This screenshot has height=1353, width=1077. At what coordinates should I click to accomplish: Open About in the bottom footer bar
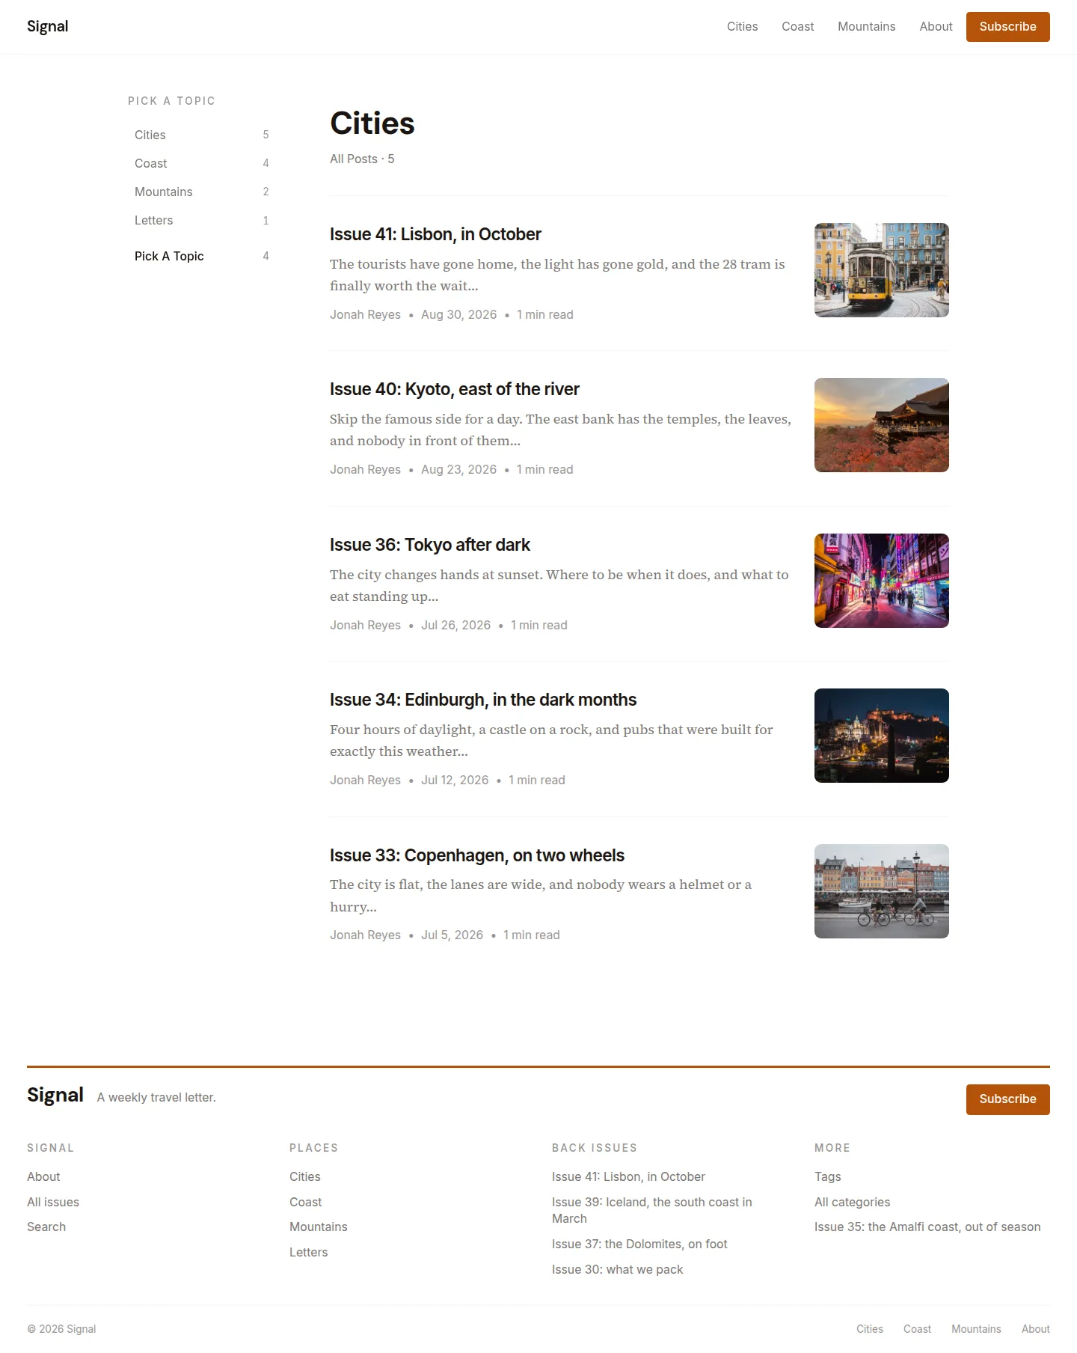[1035, 1329]
